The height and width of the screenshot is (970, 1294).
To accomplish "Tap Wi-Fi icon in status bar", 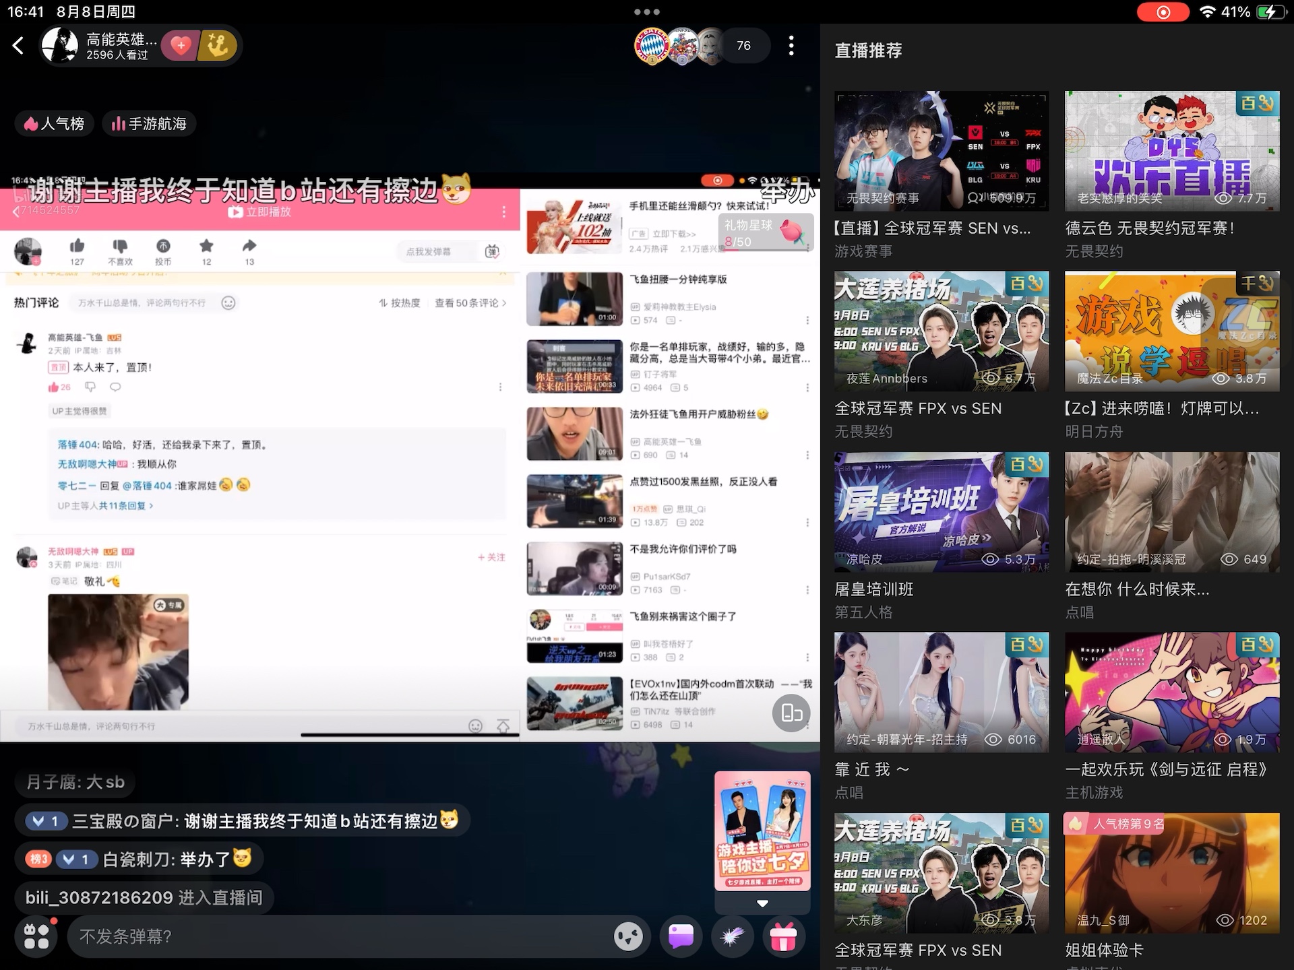I will 1208,11.
